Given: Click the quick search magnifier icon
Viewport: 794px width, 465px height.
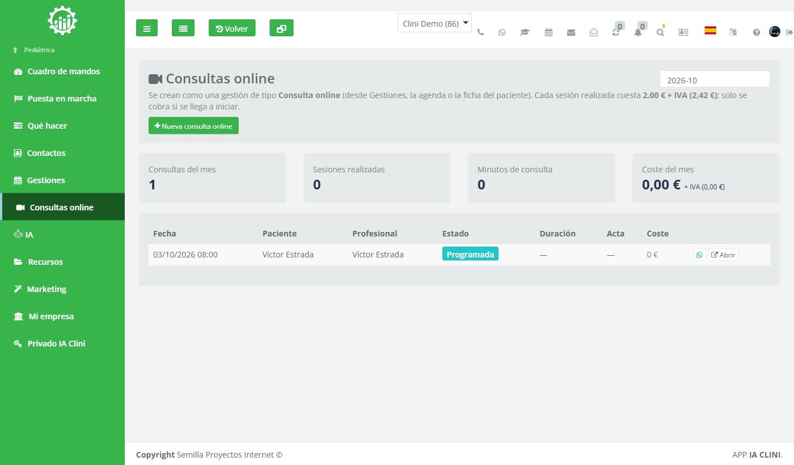Looking at the screenshot, I should 660,32.
